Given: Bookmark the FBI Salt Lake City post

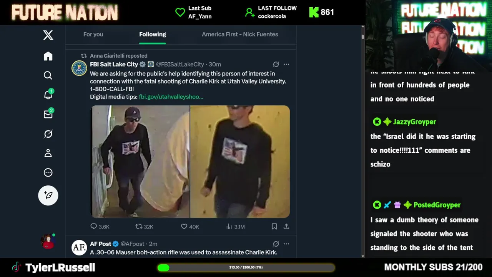Looking at the screenshot, I should (274, 227).
